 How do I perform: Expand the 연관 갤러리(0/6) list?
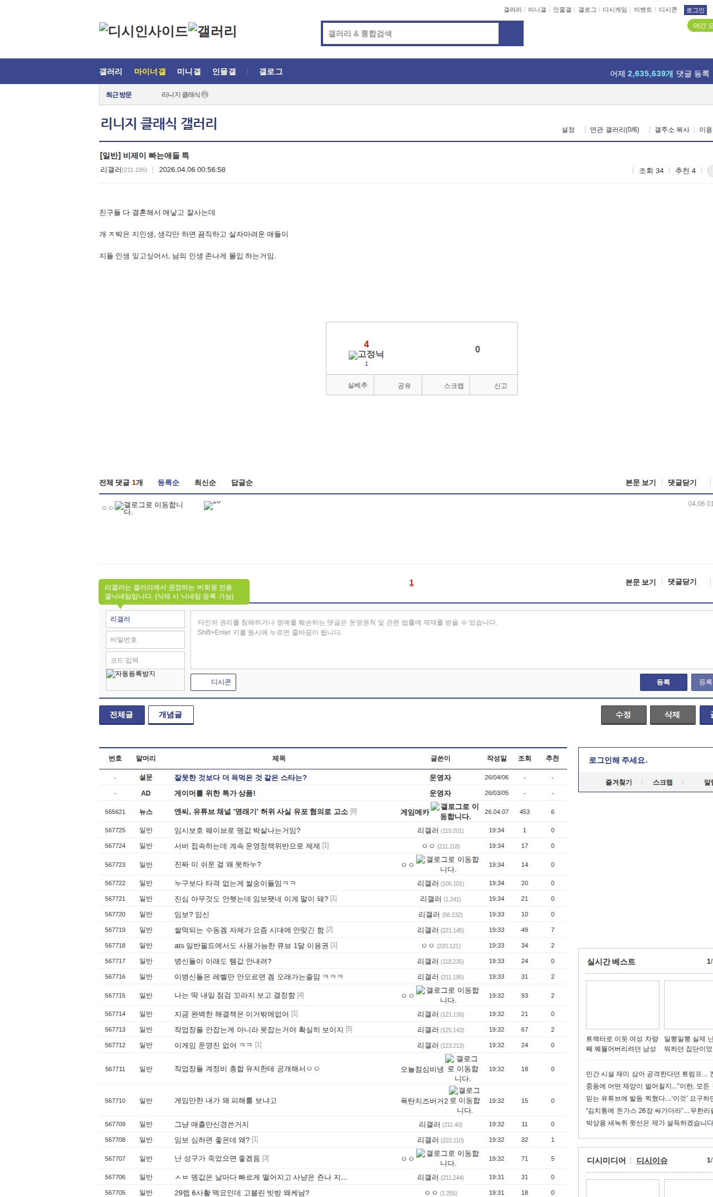pyautogui.click(x=614, y=130)
